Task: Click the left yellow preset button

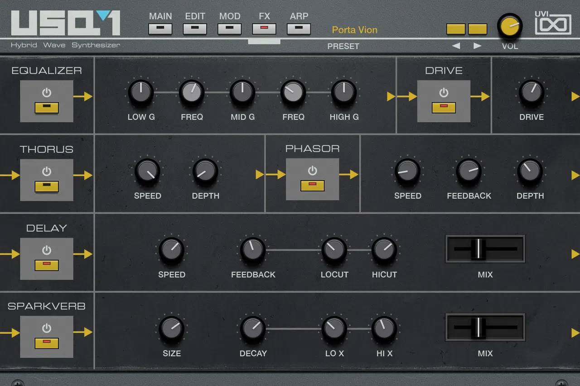Action: (x=456, y=29)
